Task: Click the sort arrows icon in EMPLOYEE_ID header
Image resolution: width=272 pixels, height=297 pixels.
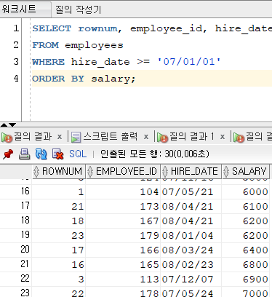Action: (90, 172)
